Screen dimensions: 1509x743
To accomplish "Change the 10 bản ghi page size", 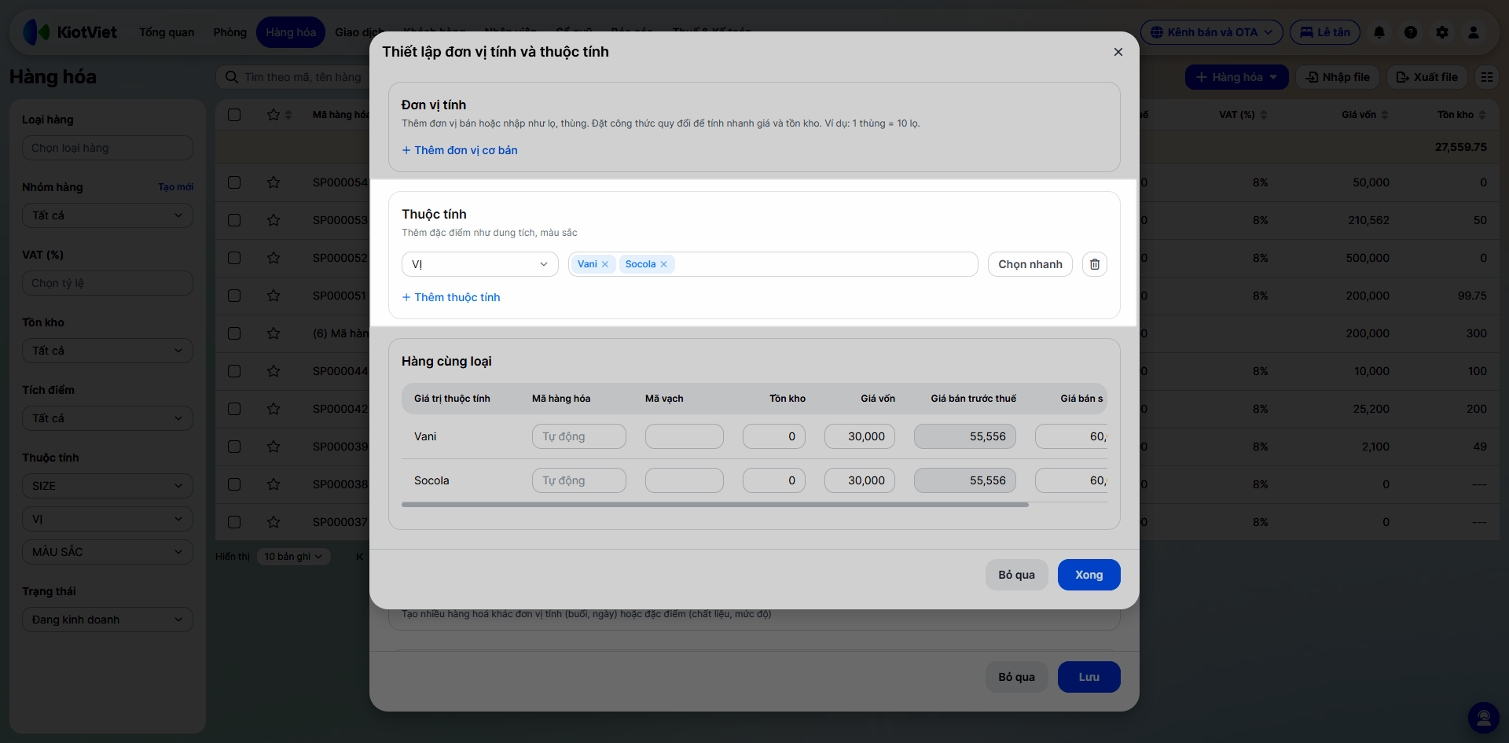I will 293,557.
